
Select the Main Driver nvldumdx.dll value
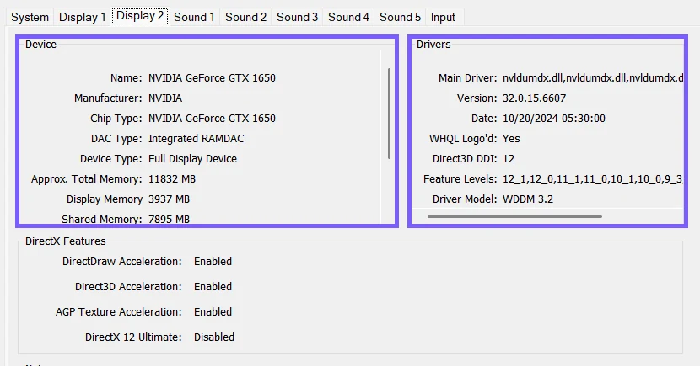(593, 78)
